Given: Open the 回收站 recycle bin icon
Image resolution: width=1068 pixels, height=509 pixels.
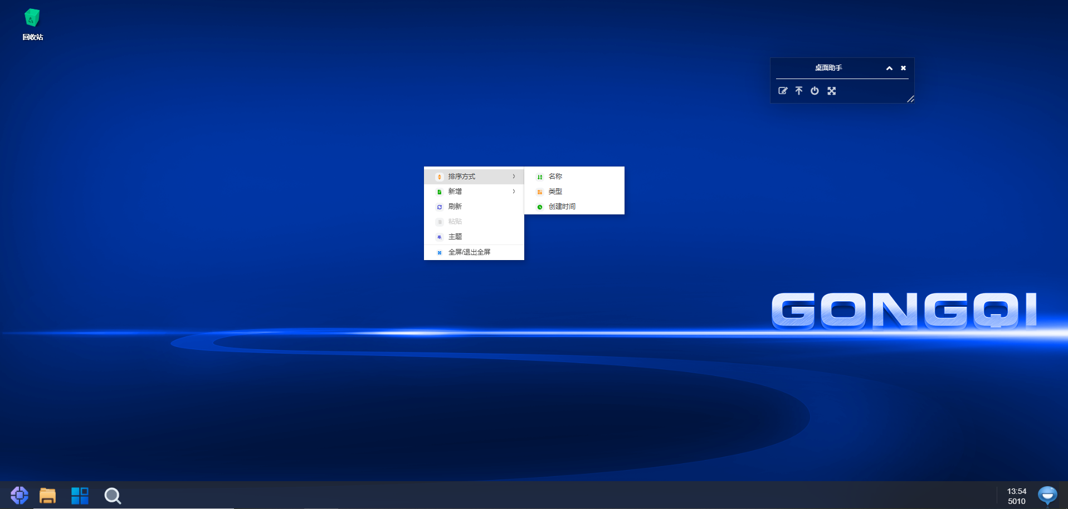Looking at the screenshot, I should [x=32, y=25].
